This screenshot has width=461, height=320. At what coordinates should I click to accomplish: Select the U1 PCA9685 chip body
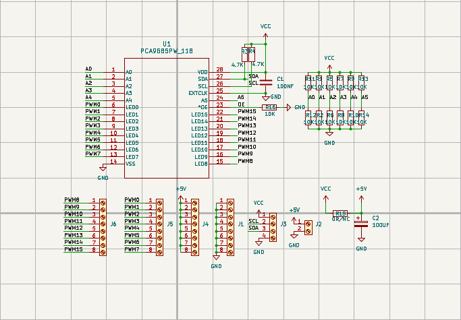tap(167, 118)
